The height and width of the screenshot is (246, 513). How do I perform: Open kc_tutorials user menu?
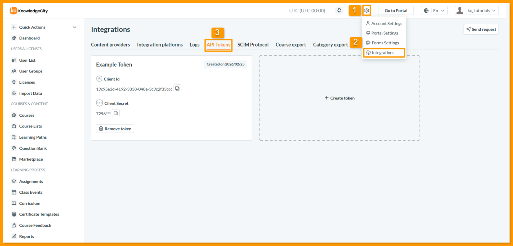477,11
